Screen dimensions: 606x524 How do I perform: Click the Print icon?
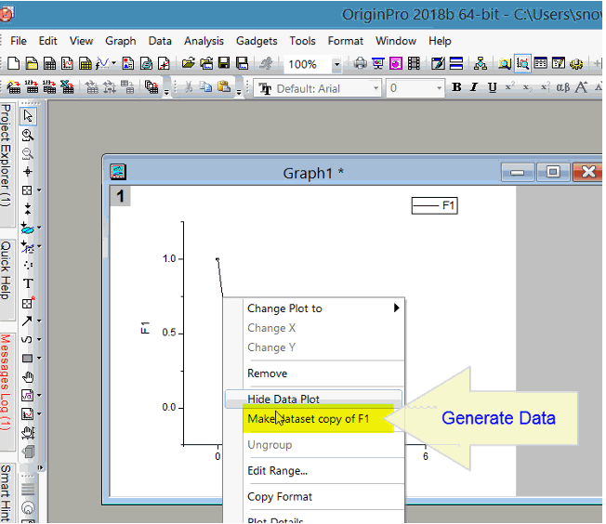point(361,63)
